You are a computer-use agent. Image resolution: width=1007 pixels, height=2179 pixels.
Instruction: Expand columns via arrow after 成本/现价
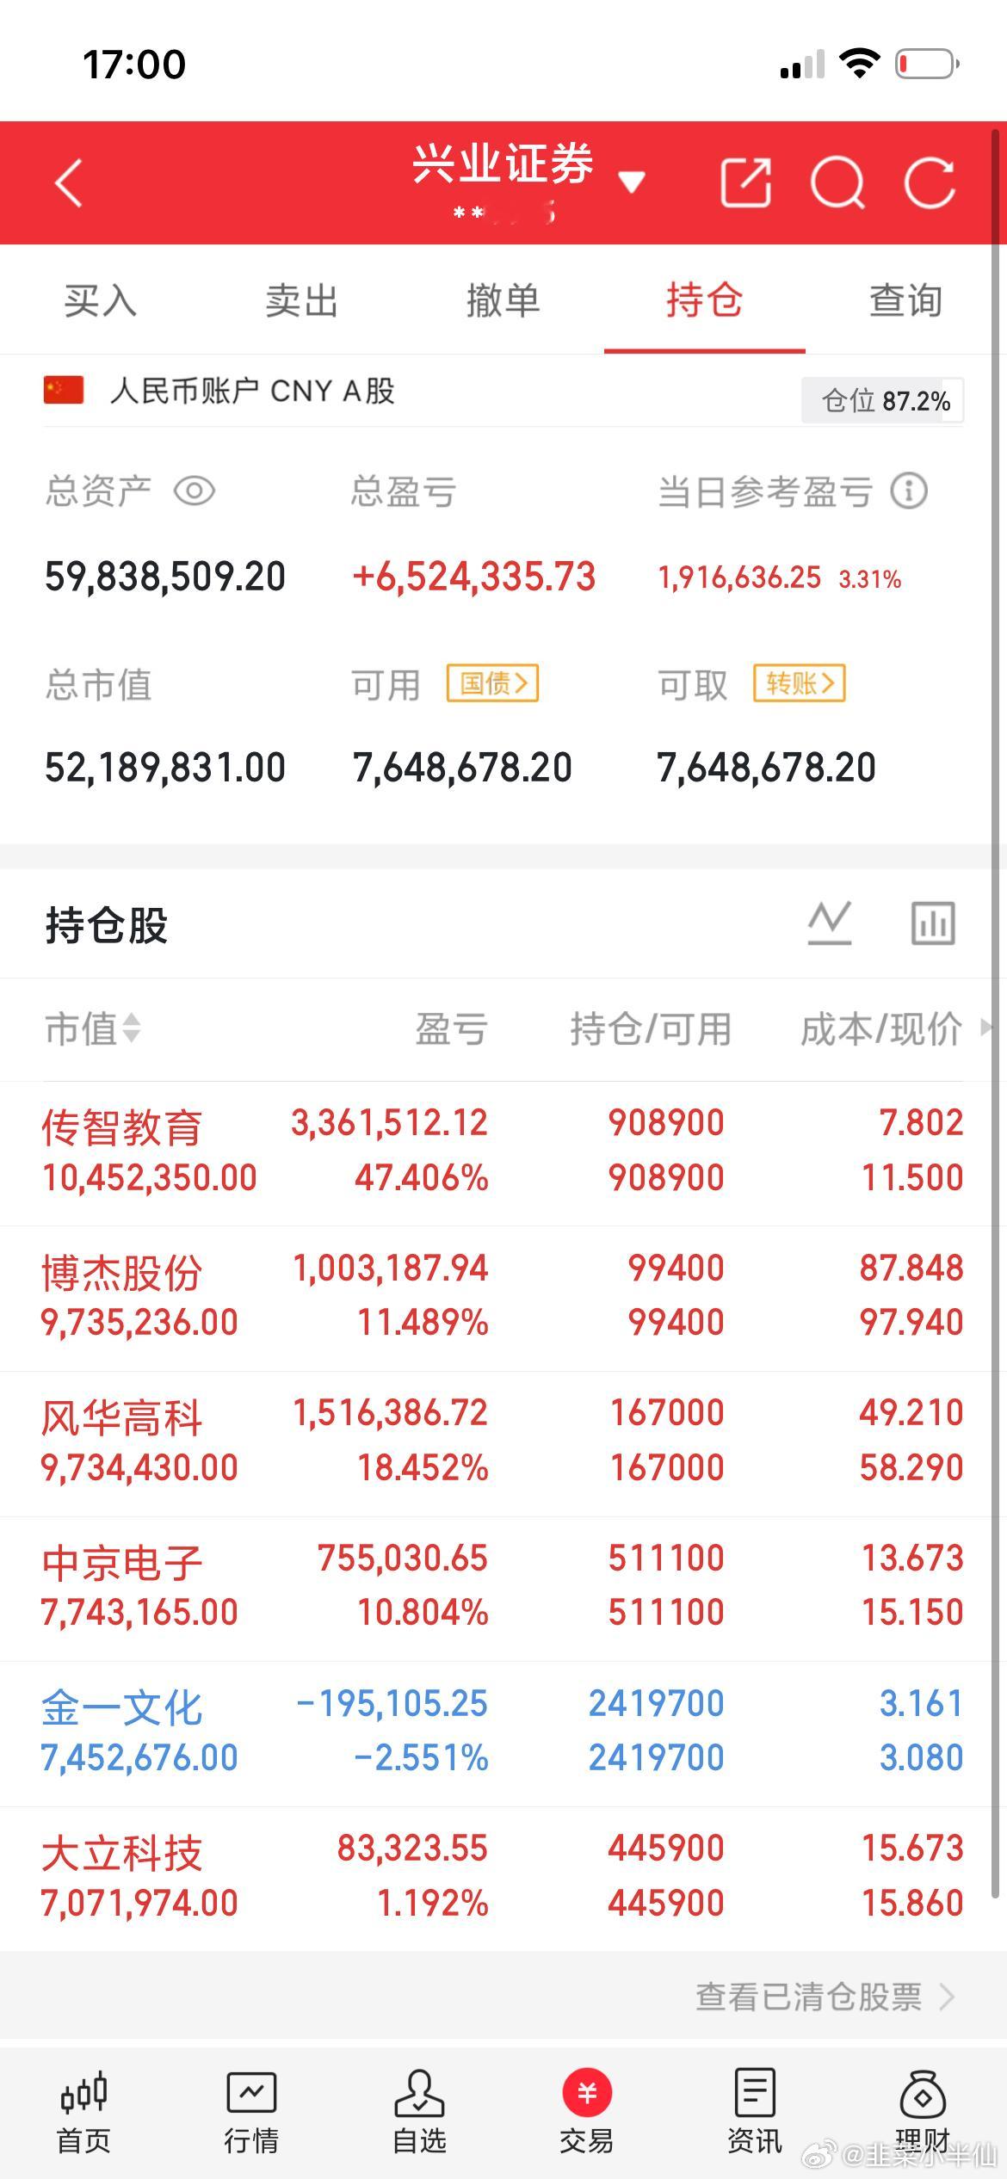click(x=986, y=1028)
